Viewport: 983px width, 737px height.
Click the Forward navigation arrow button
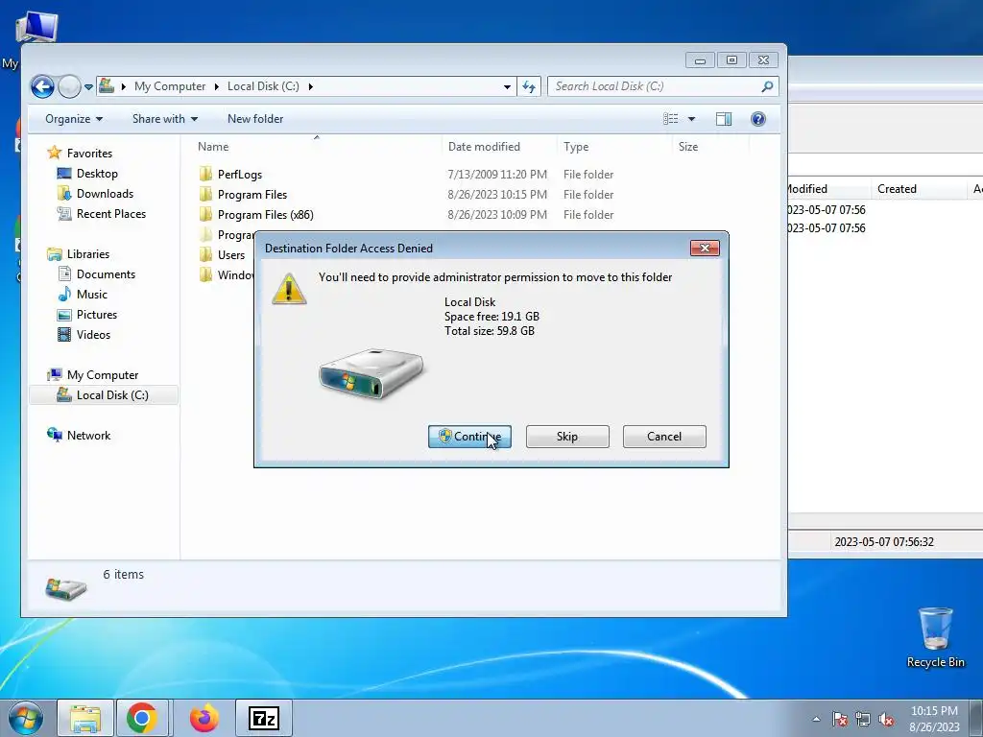pos(69,86)
